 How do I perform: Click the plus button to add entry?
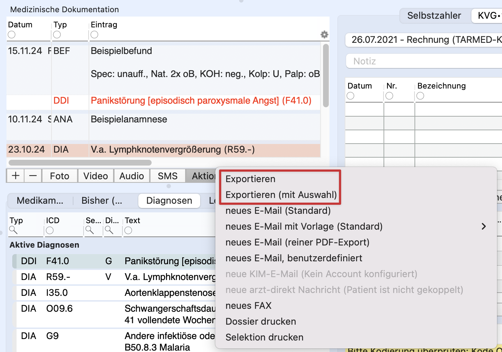click(x=15, y=176)
